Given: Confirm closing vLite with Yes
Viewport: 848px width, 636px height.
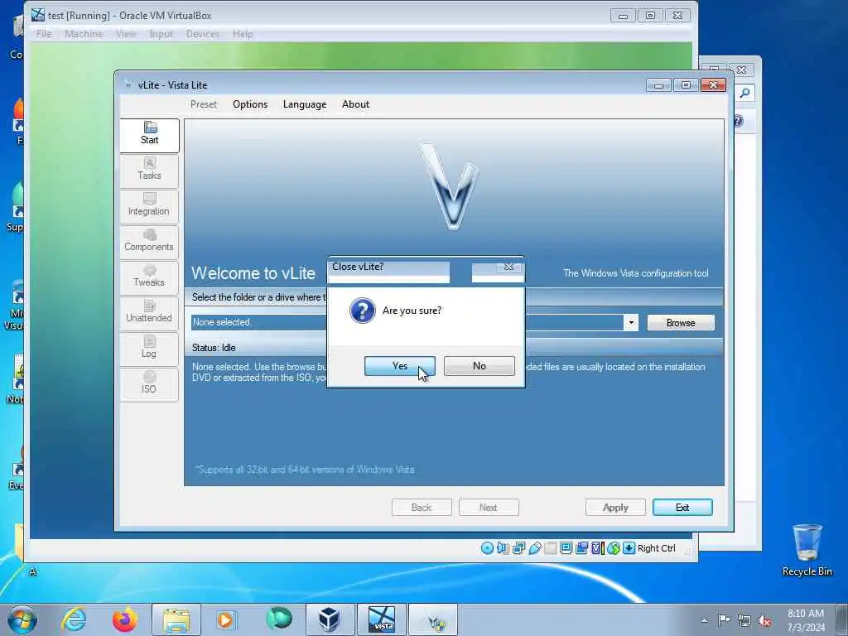Looking at the screenshot, I should (x=400, y=366).
